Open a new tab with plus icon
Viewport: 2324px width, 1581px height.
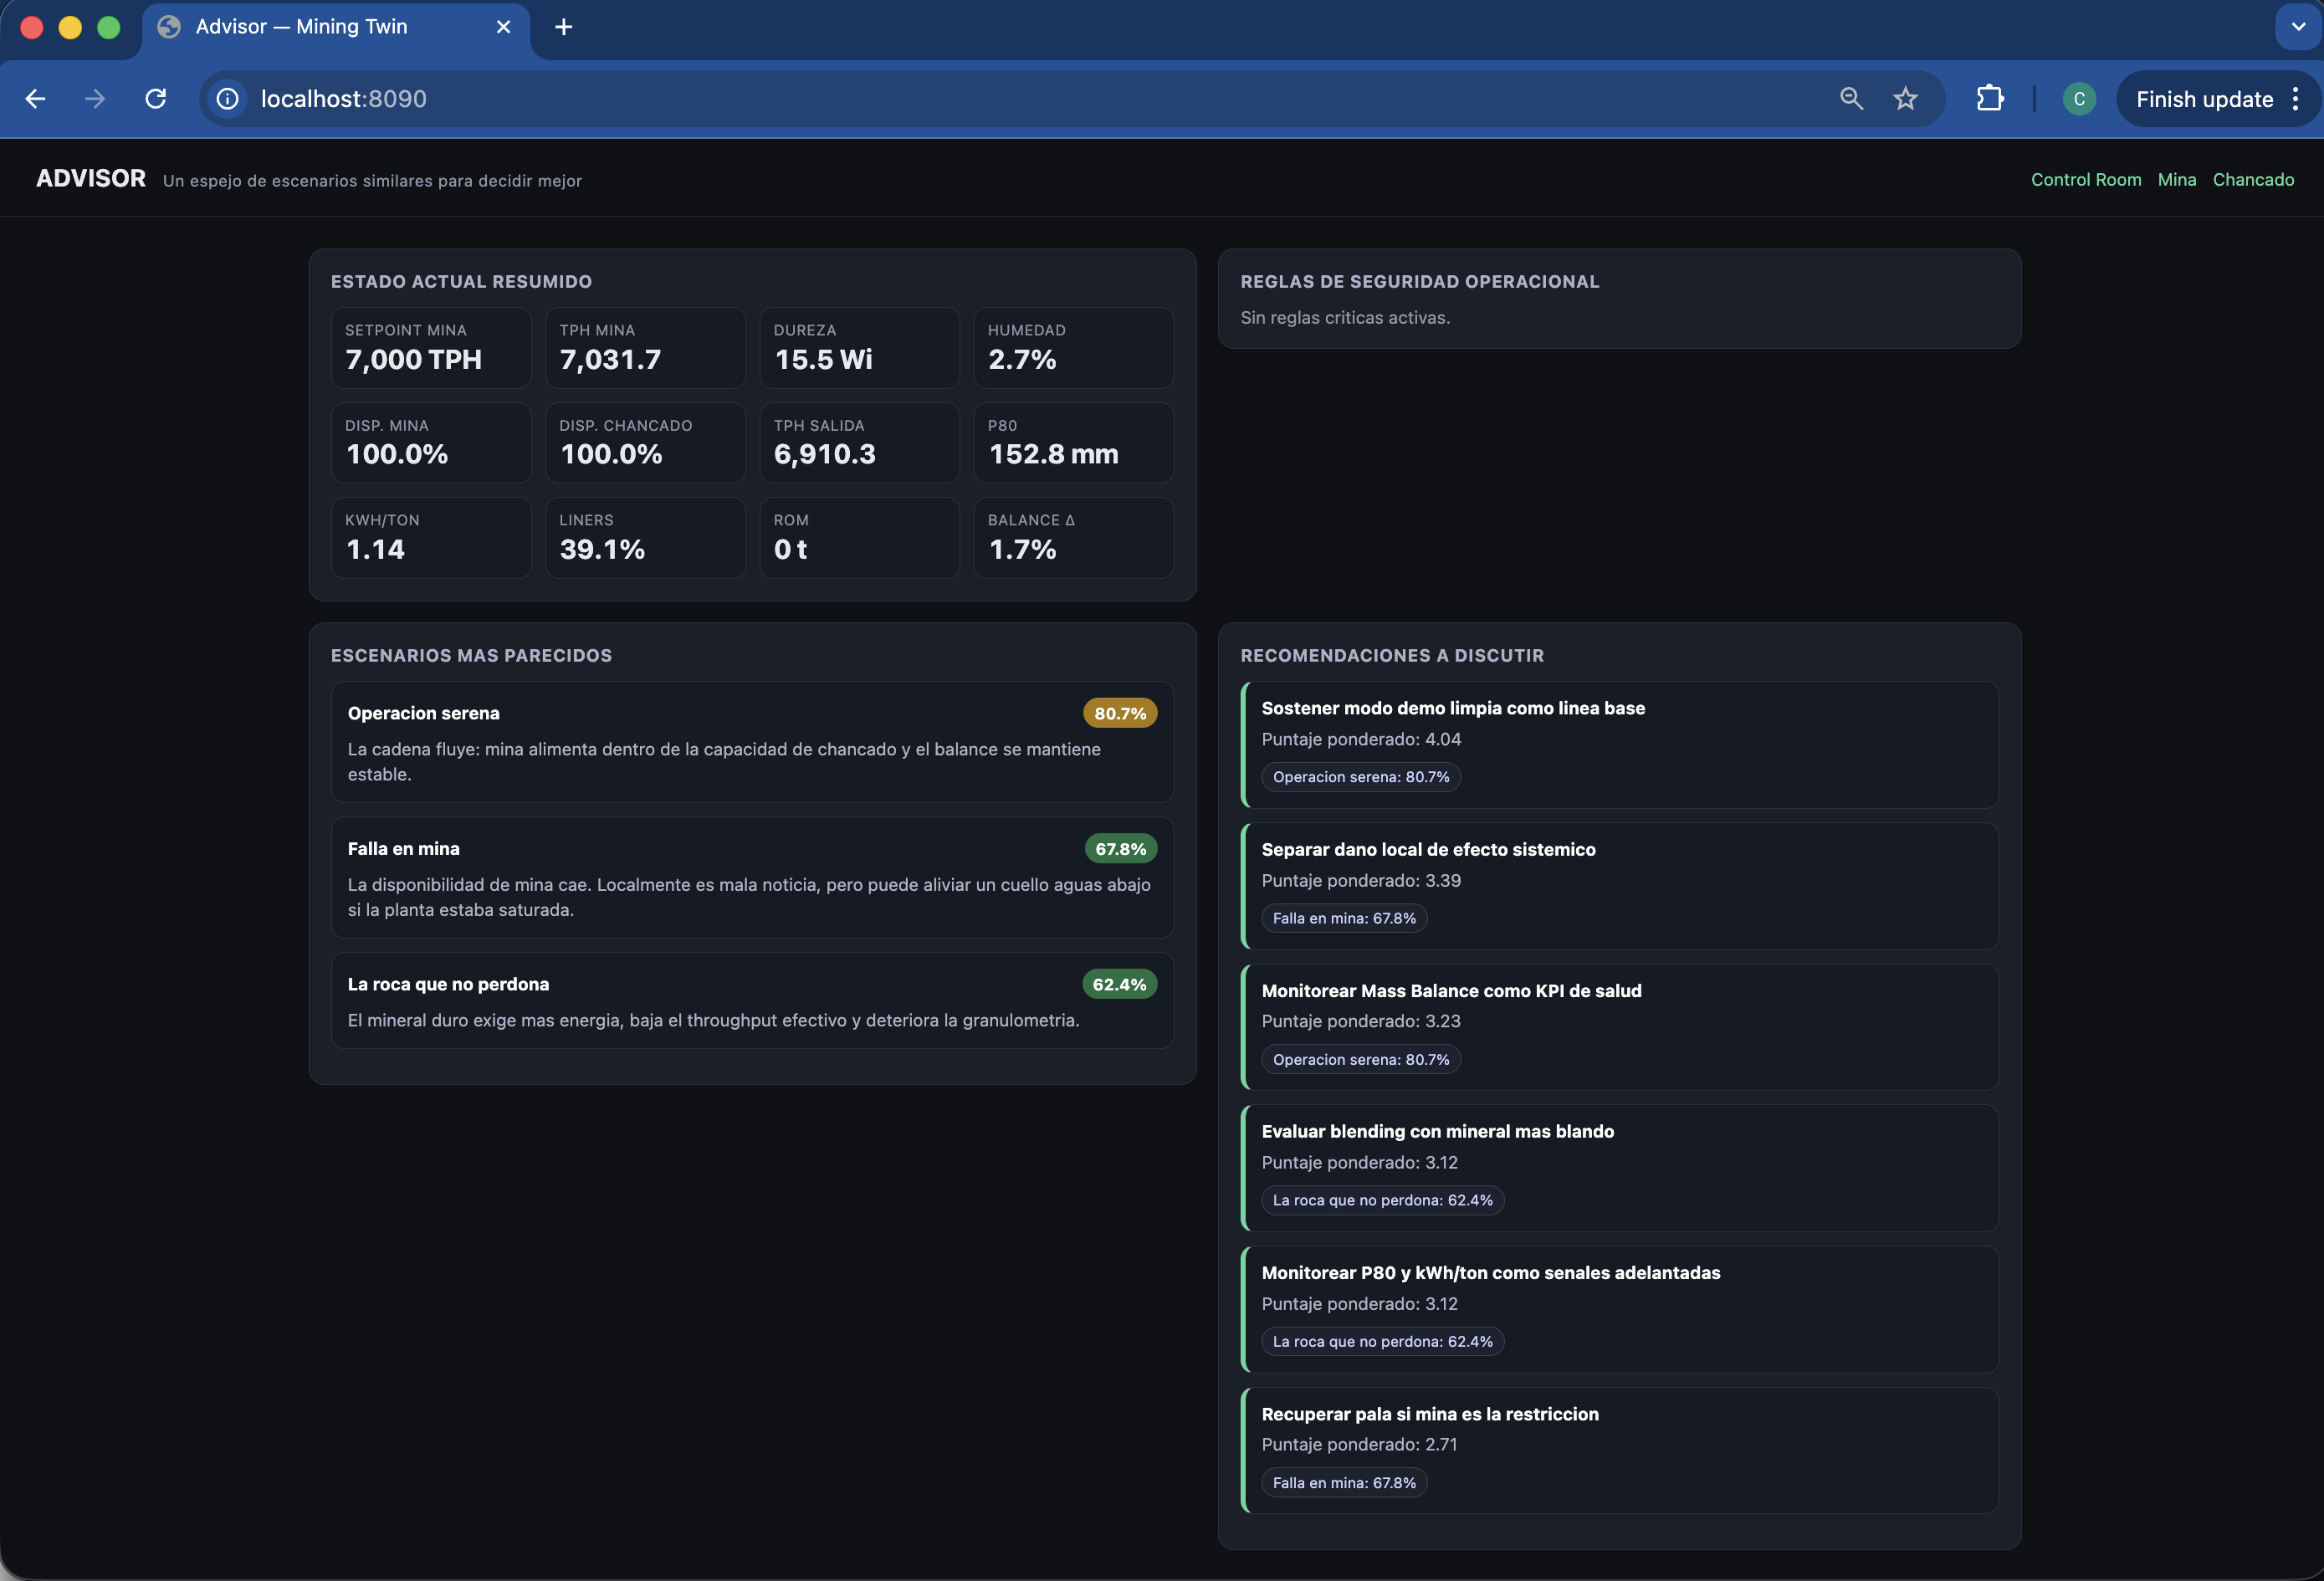[x=563, y=27]
